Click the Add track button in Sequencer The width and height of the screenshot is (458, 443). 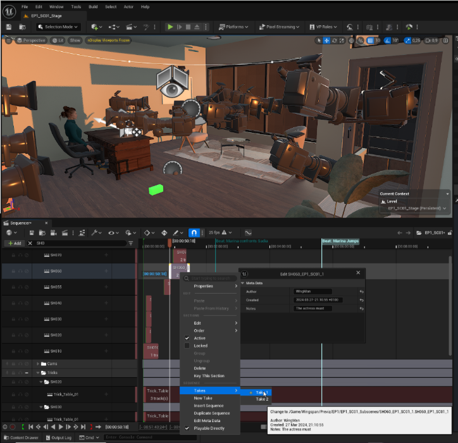click(14, 243)
